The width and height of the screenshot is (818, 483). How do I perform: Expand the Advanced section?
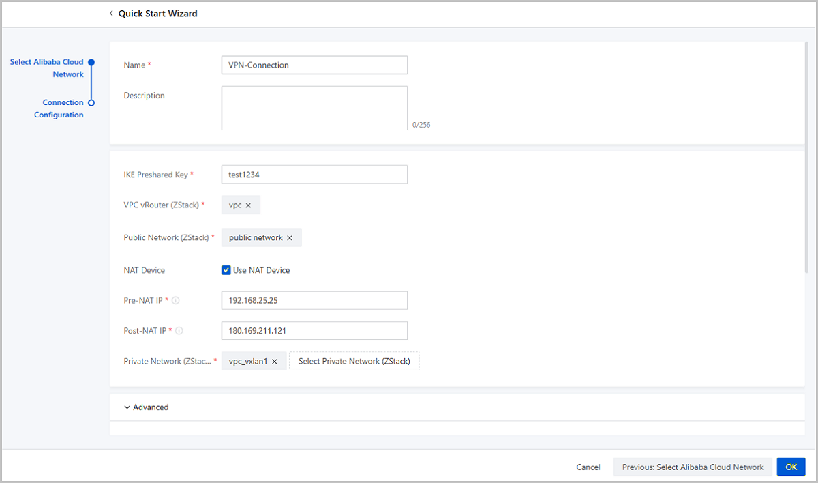click(147, 407)
